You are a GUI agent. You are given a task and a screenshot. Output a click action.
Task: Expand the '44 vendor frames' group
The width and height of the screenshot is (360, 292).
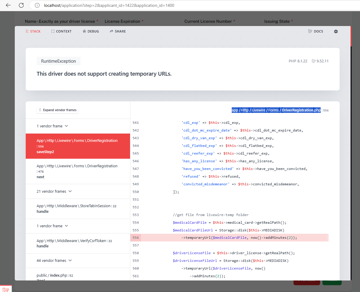tap(54, 260)
